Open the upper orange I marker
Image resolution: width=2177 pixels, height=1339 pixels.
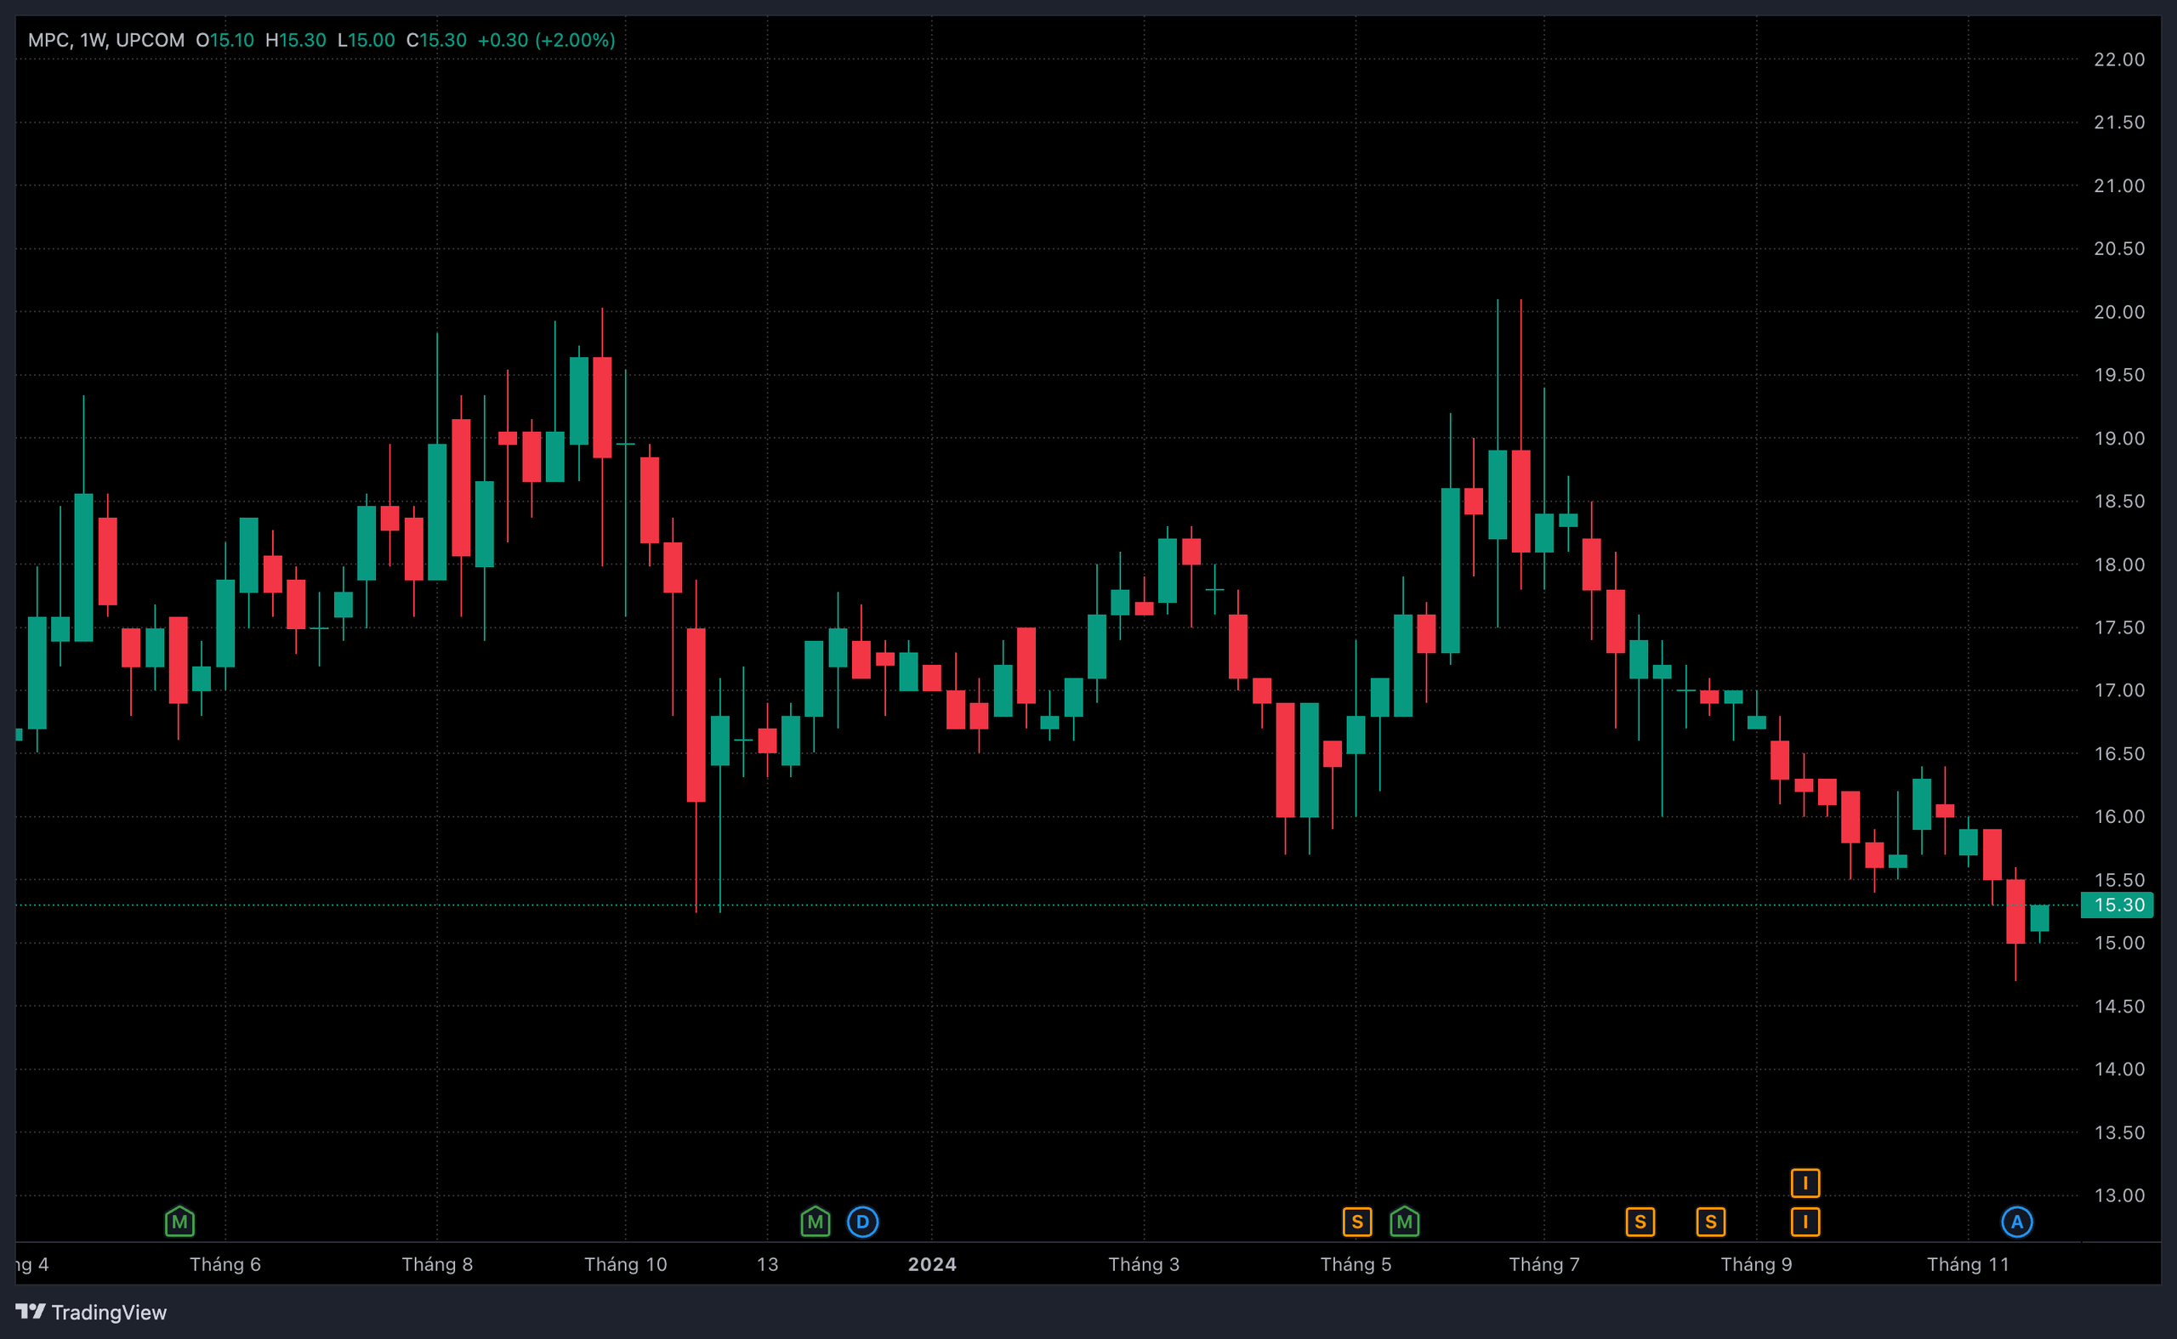click(x=1805, y=1183)
